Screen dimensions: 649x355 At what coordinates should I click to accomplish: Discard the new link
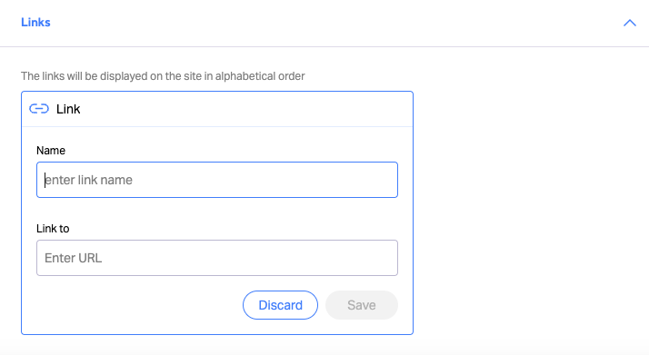tap(280, 305)
